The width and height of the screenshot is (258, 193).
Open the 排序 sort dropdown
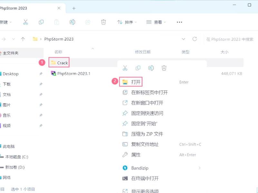click(x=127, y=22)
